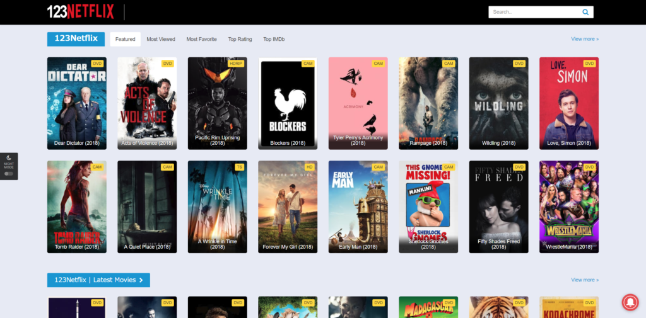The width and height of the screenshot is (646, 318).
Task: Open Acts of Violence (2018) poster
Action: point(147,103)
